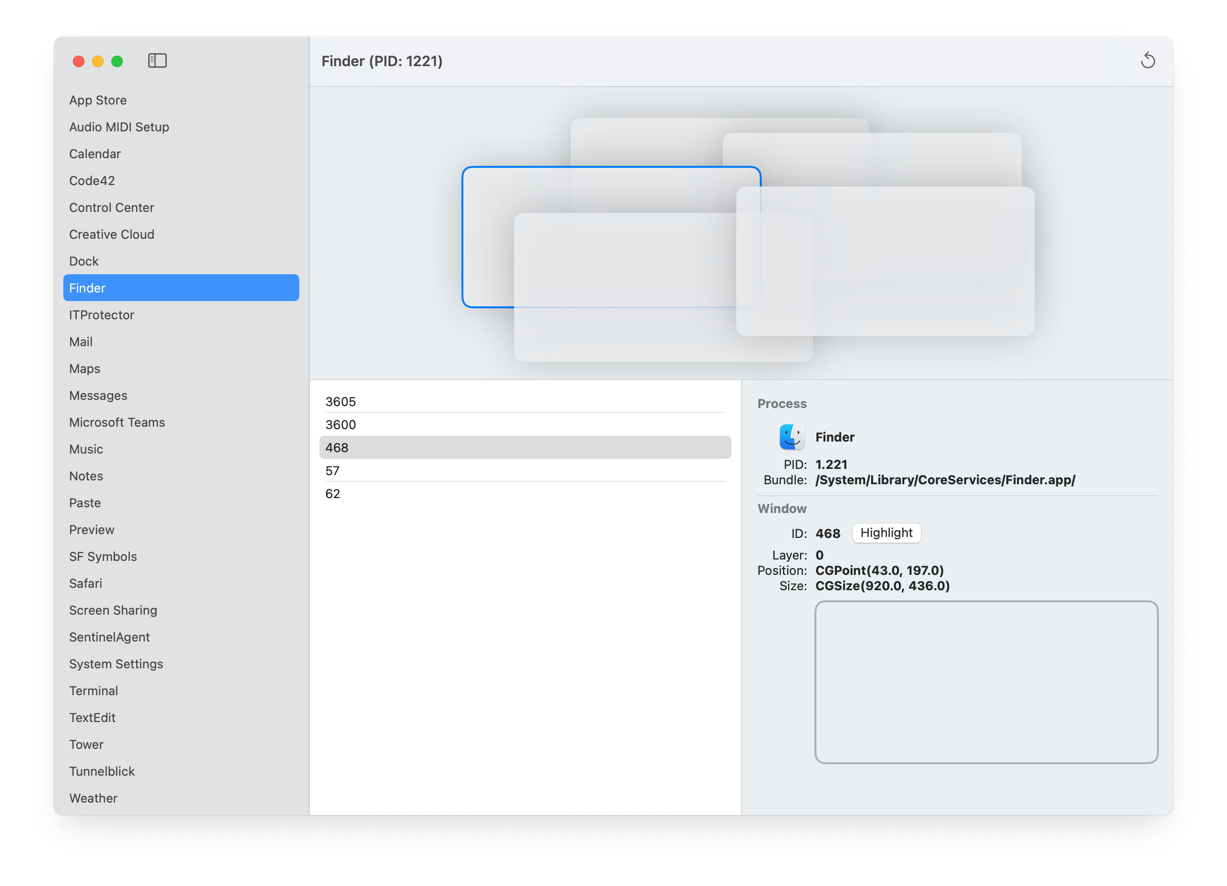
Task: Select Audio MIDI Setup in the sidebar
Action: tap(181, 127)
